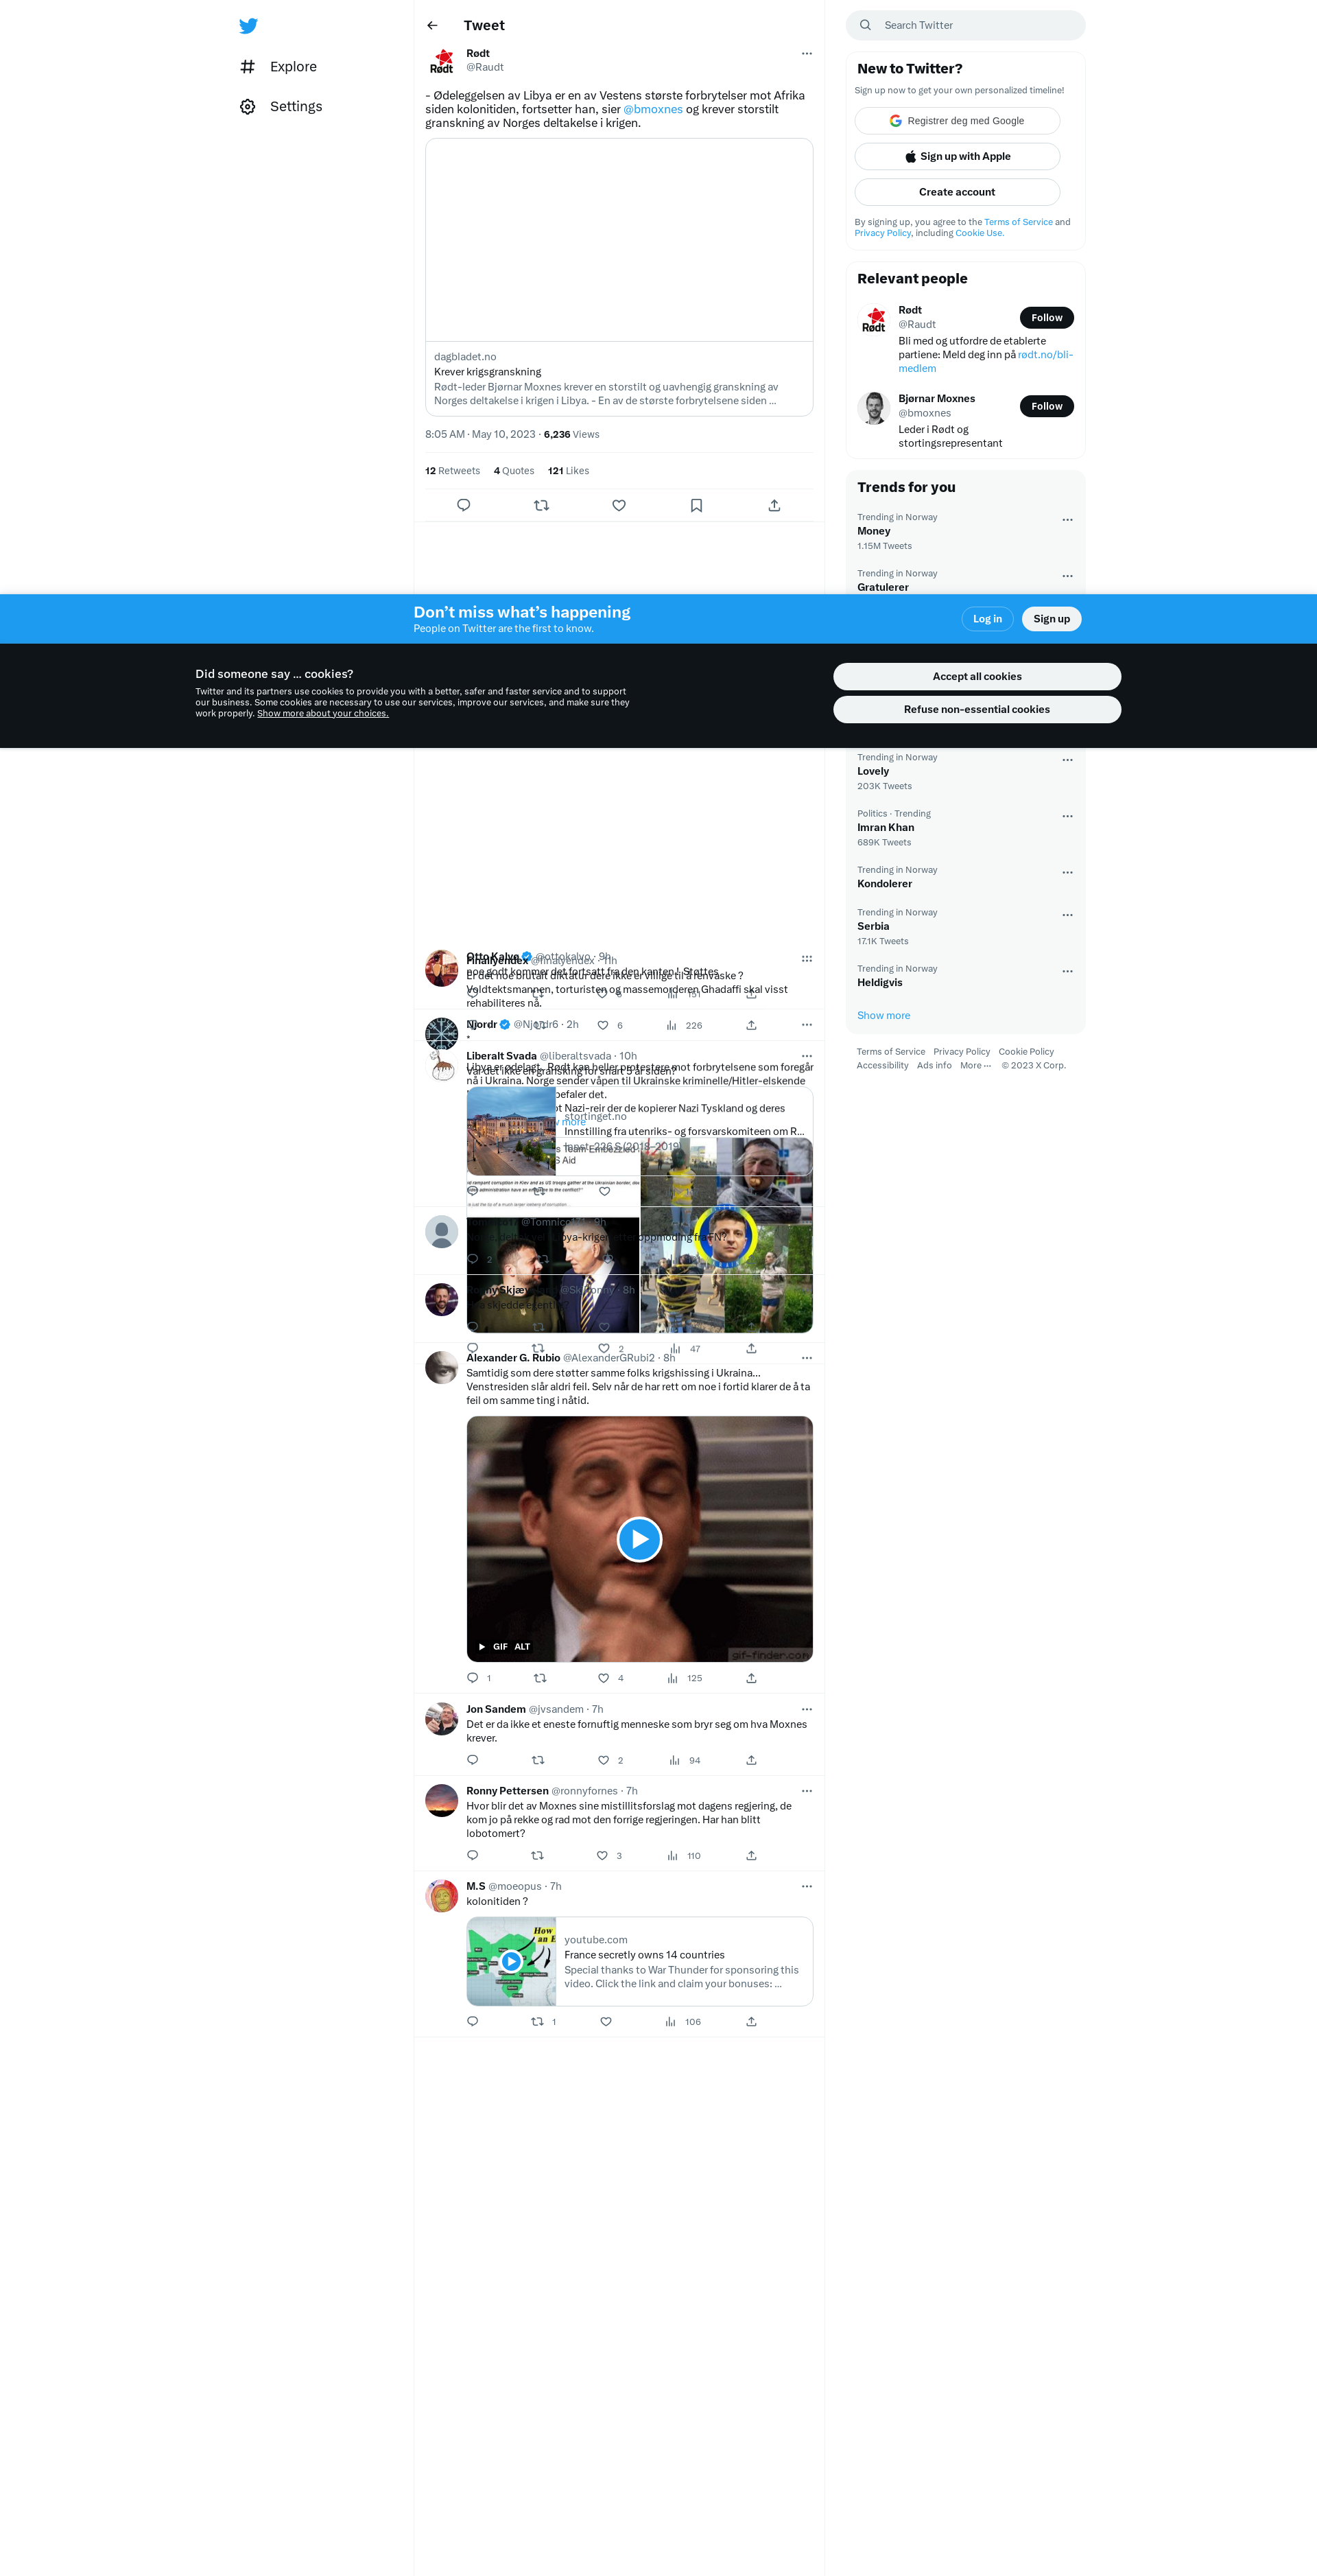Open options for the Serbia trend
The width and height of the screenshot is (1317, 2576).
[x=1067, y=916]
